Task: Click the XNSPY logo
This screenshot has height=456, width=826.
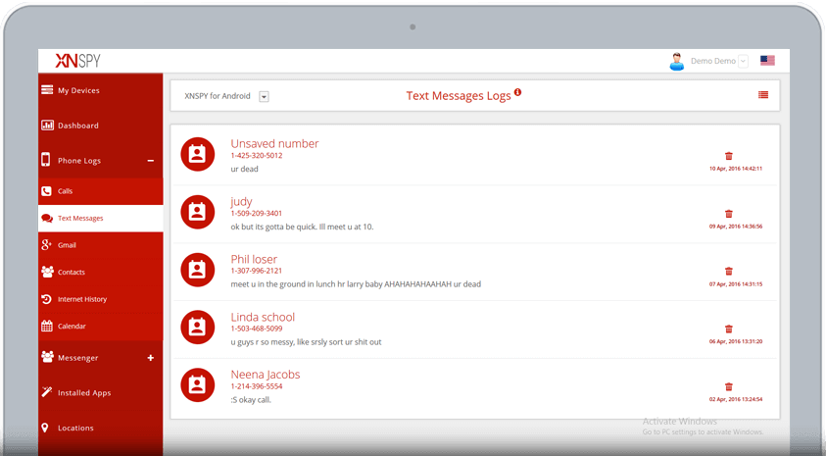Action: pyautogui.click(x=77, y=61)
